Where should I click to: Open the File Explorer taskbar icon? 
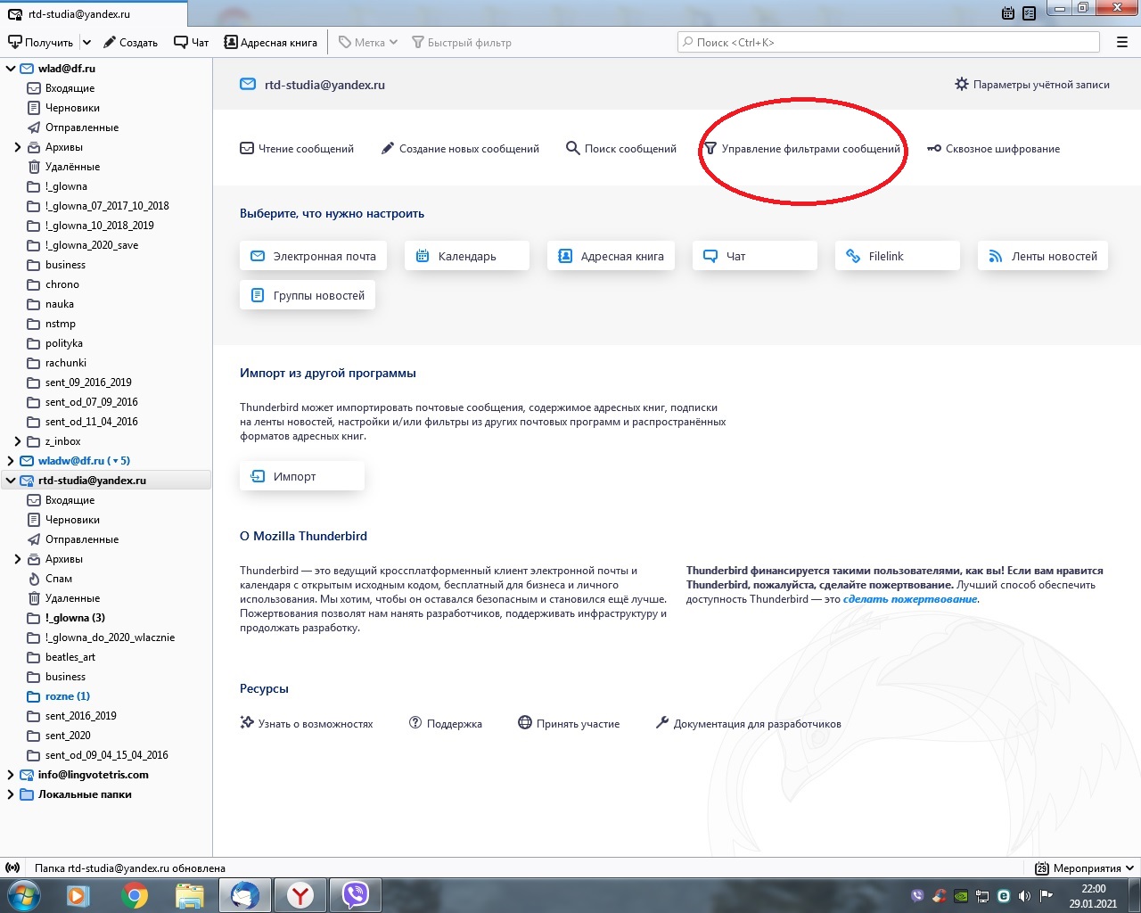pyautogui.click(x=189, y=895)
